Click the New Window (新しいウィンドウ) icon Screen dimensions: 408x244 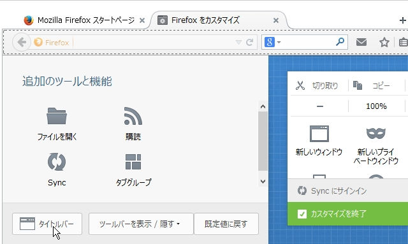pyautogui.click(x=319, y=133)
